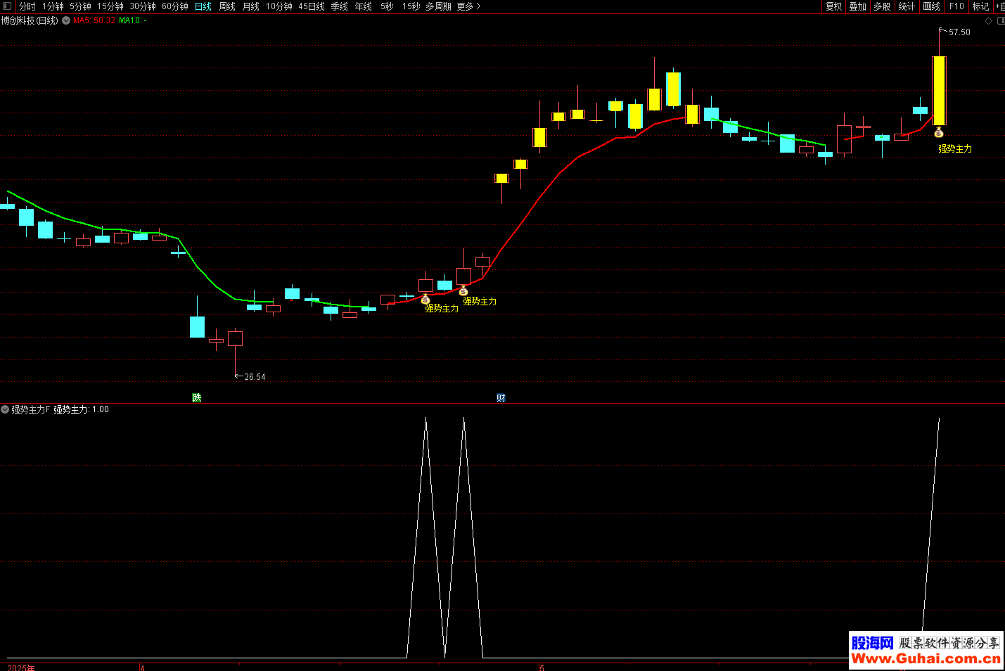This screenshot has height=671, width=1005.
Task: Select the 30分钟 period tab
Action: [x=143, y=6]
